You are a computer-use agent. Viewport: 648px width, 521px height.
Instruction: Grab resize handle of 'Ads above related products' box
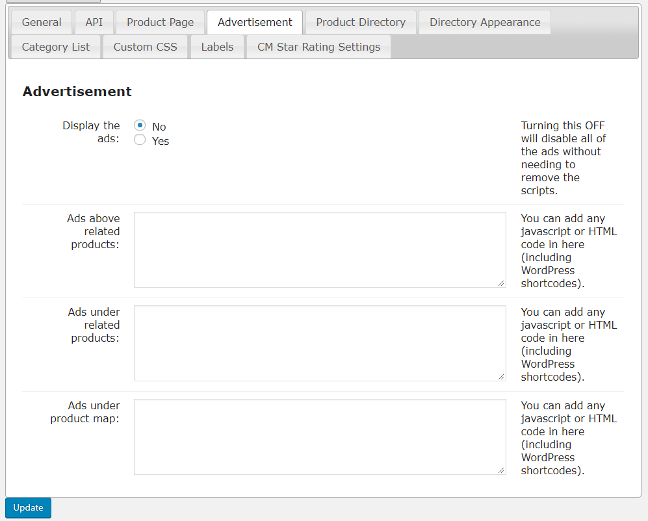[501, 283]
